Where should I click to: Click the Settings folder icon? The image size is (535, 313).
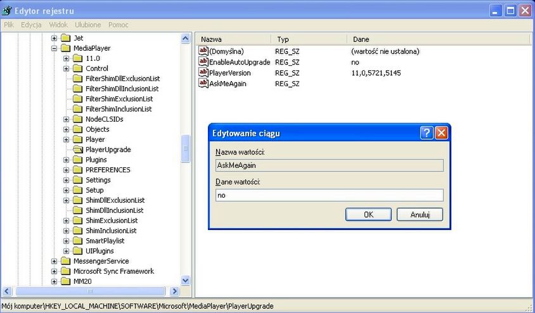[x=78, y=180]
